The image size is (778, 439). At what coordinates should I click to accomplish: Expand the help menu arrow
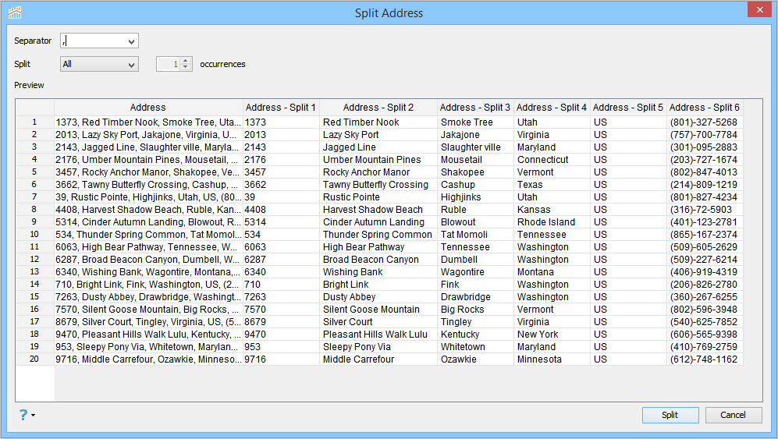pyautogui.click(x=34, y=415)
